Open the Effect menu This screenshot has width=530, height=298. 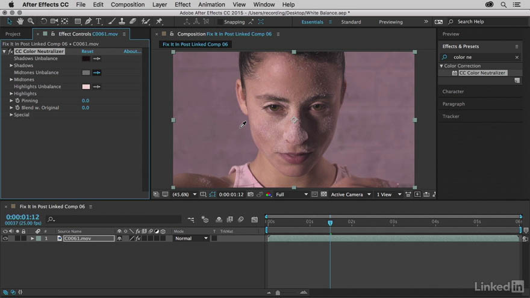click(x=182, y=5)
